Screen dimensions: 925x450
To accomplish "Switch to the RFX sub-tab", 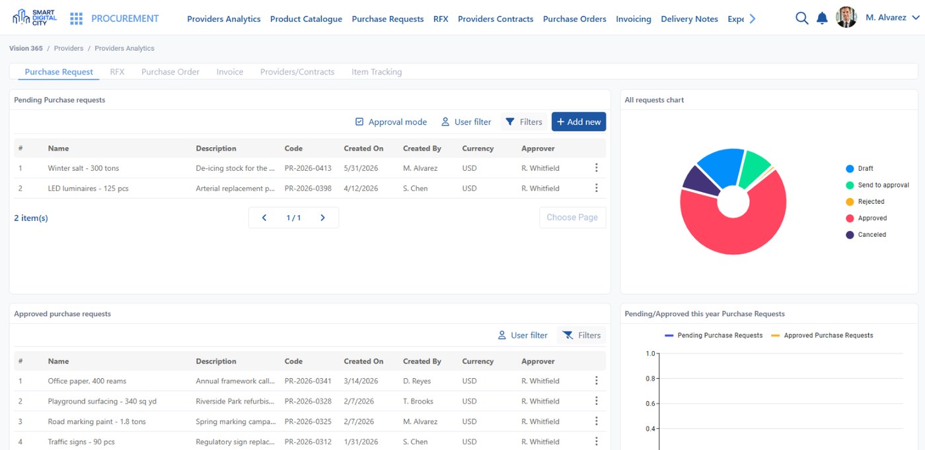I will click(117, 72).
